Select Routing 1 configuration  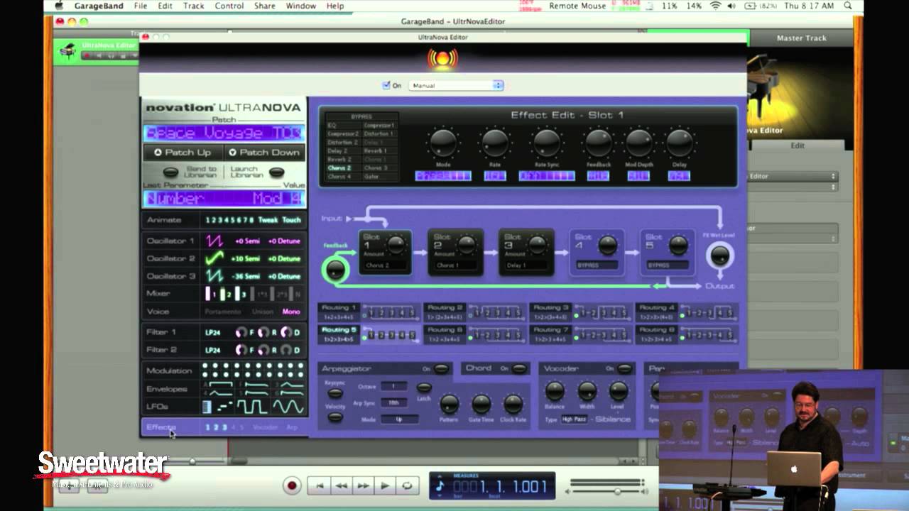(369, 312)
